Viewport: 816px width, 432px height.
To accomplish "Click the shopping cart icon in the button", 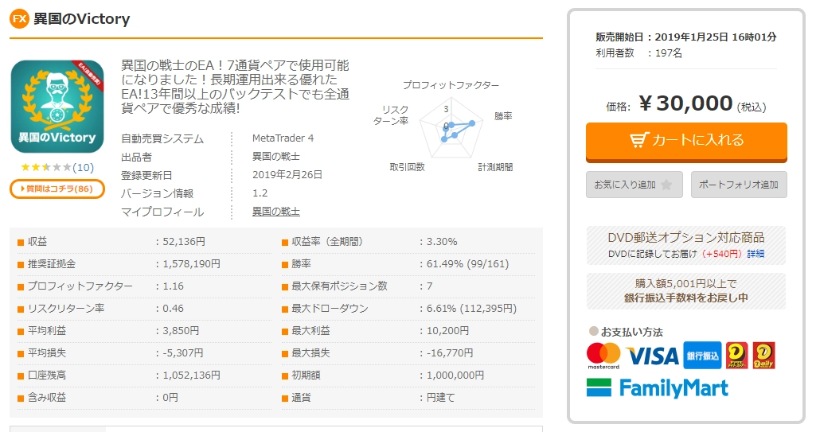I will [638, 141].
